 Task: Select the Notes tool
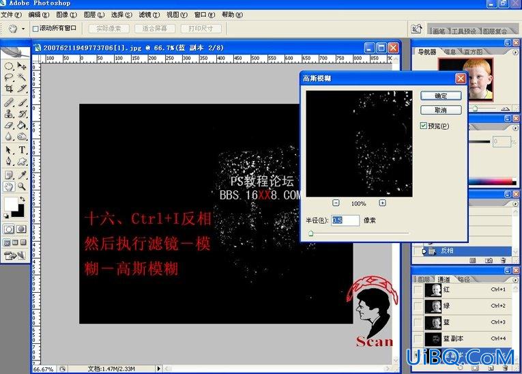coord(9,175)
